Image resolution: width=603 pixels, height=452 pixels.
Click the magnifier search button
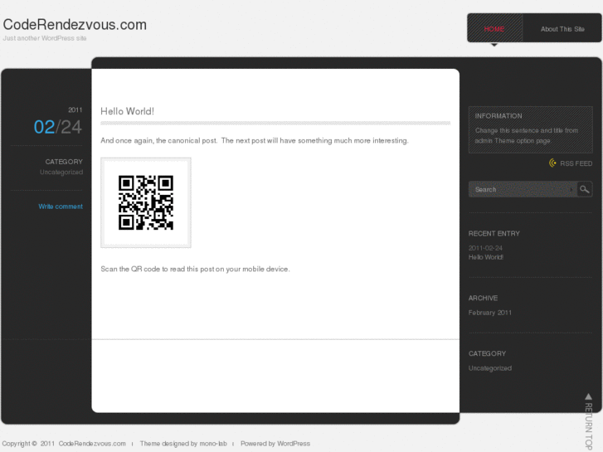(x=585, y=189)
